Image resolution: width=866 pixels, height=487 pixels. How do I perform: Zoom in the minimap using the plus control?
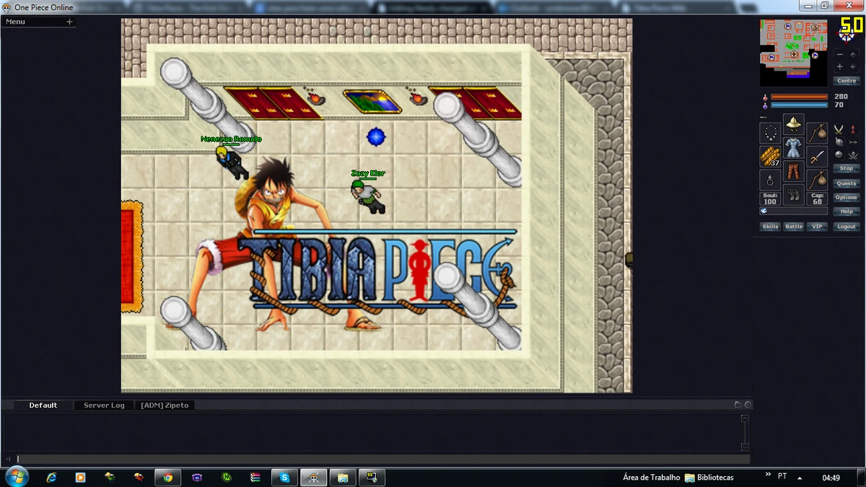pyautogui.click(x=840, y=66)
